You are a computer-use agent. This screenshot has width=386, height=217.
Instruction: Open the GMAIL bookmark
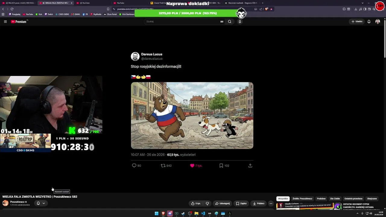click(x=76, y=14)
